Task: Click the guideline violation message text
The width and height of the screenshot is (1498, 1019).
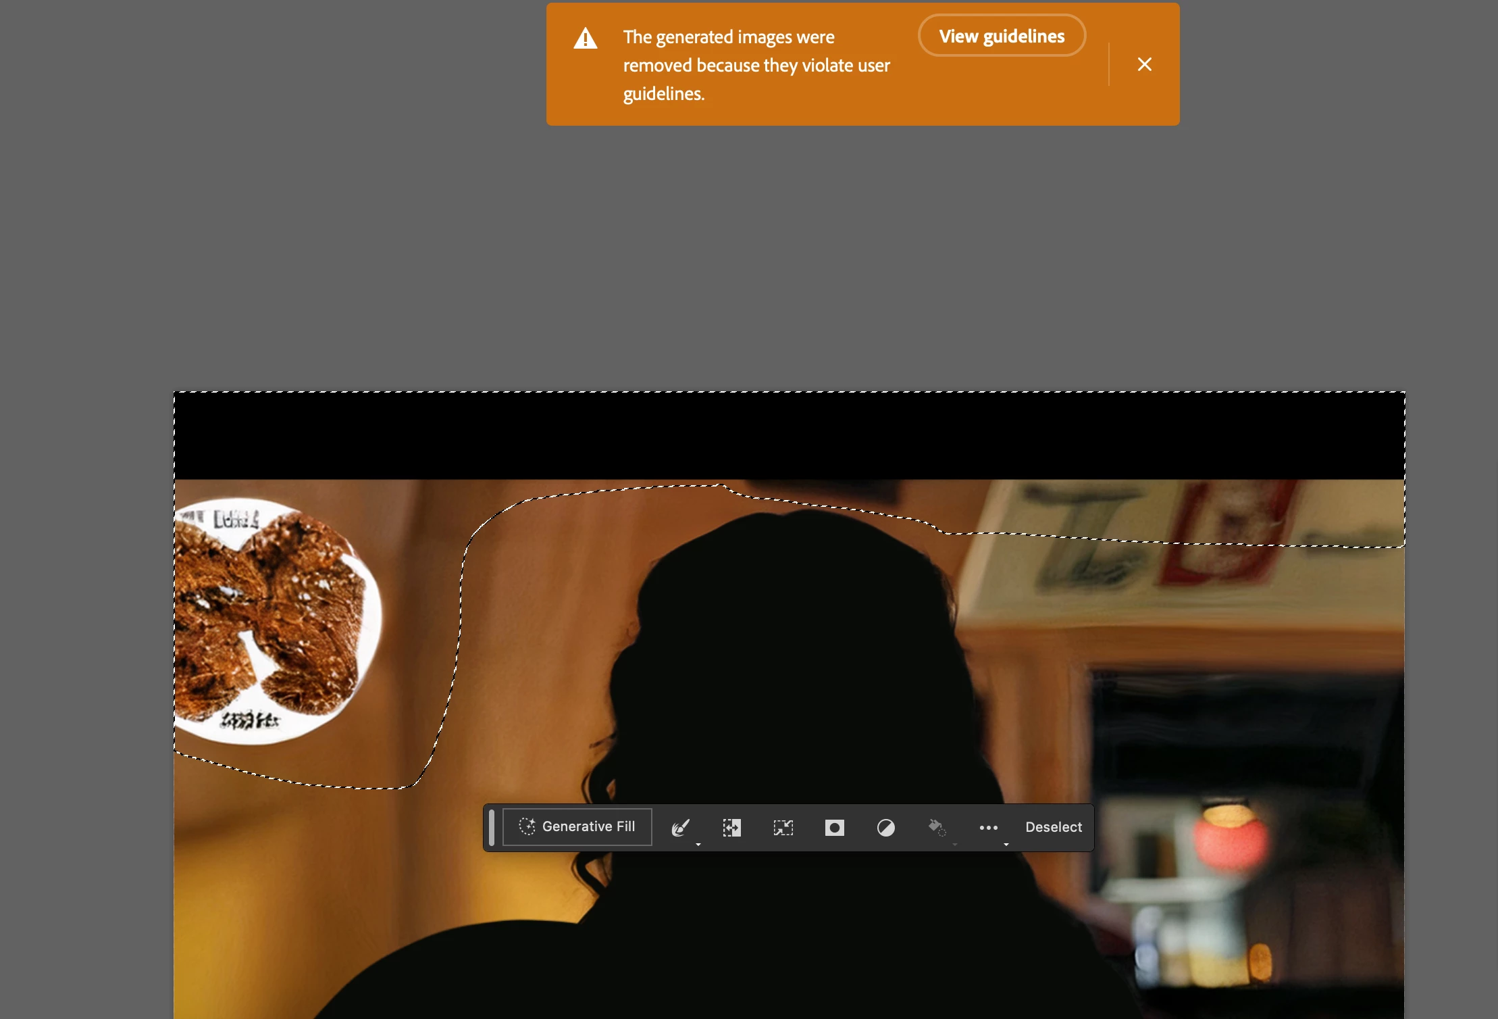Action: tap(756, 65)
